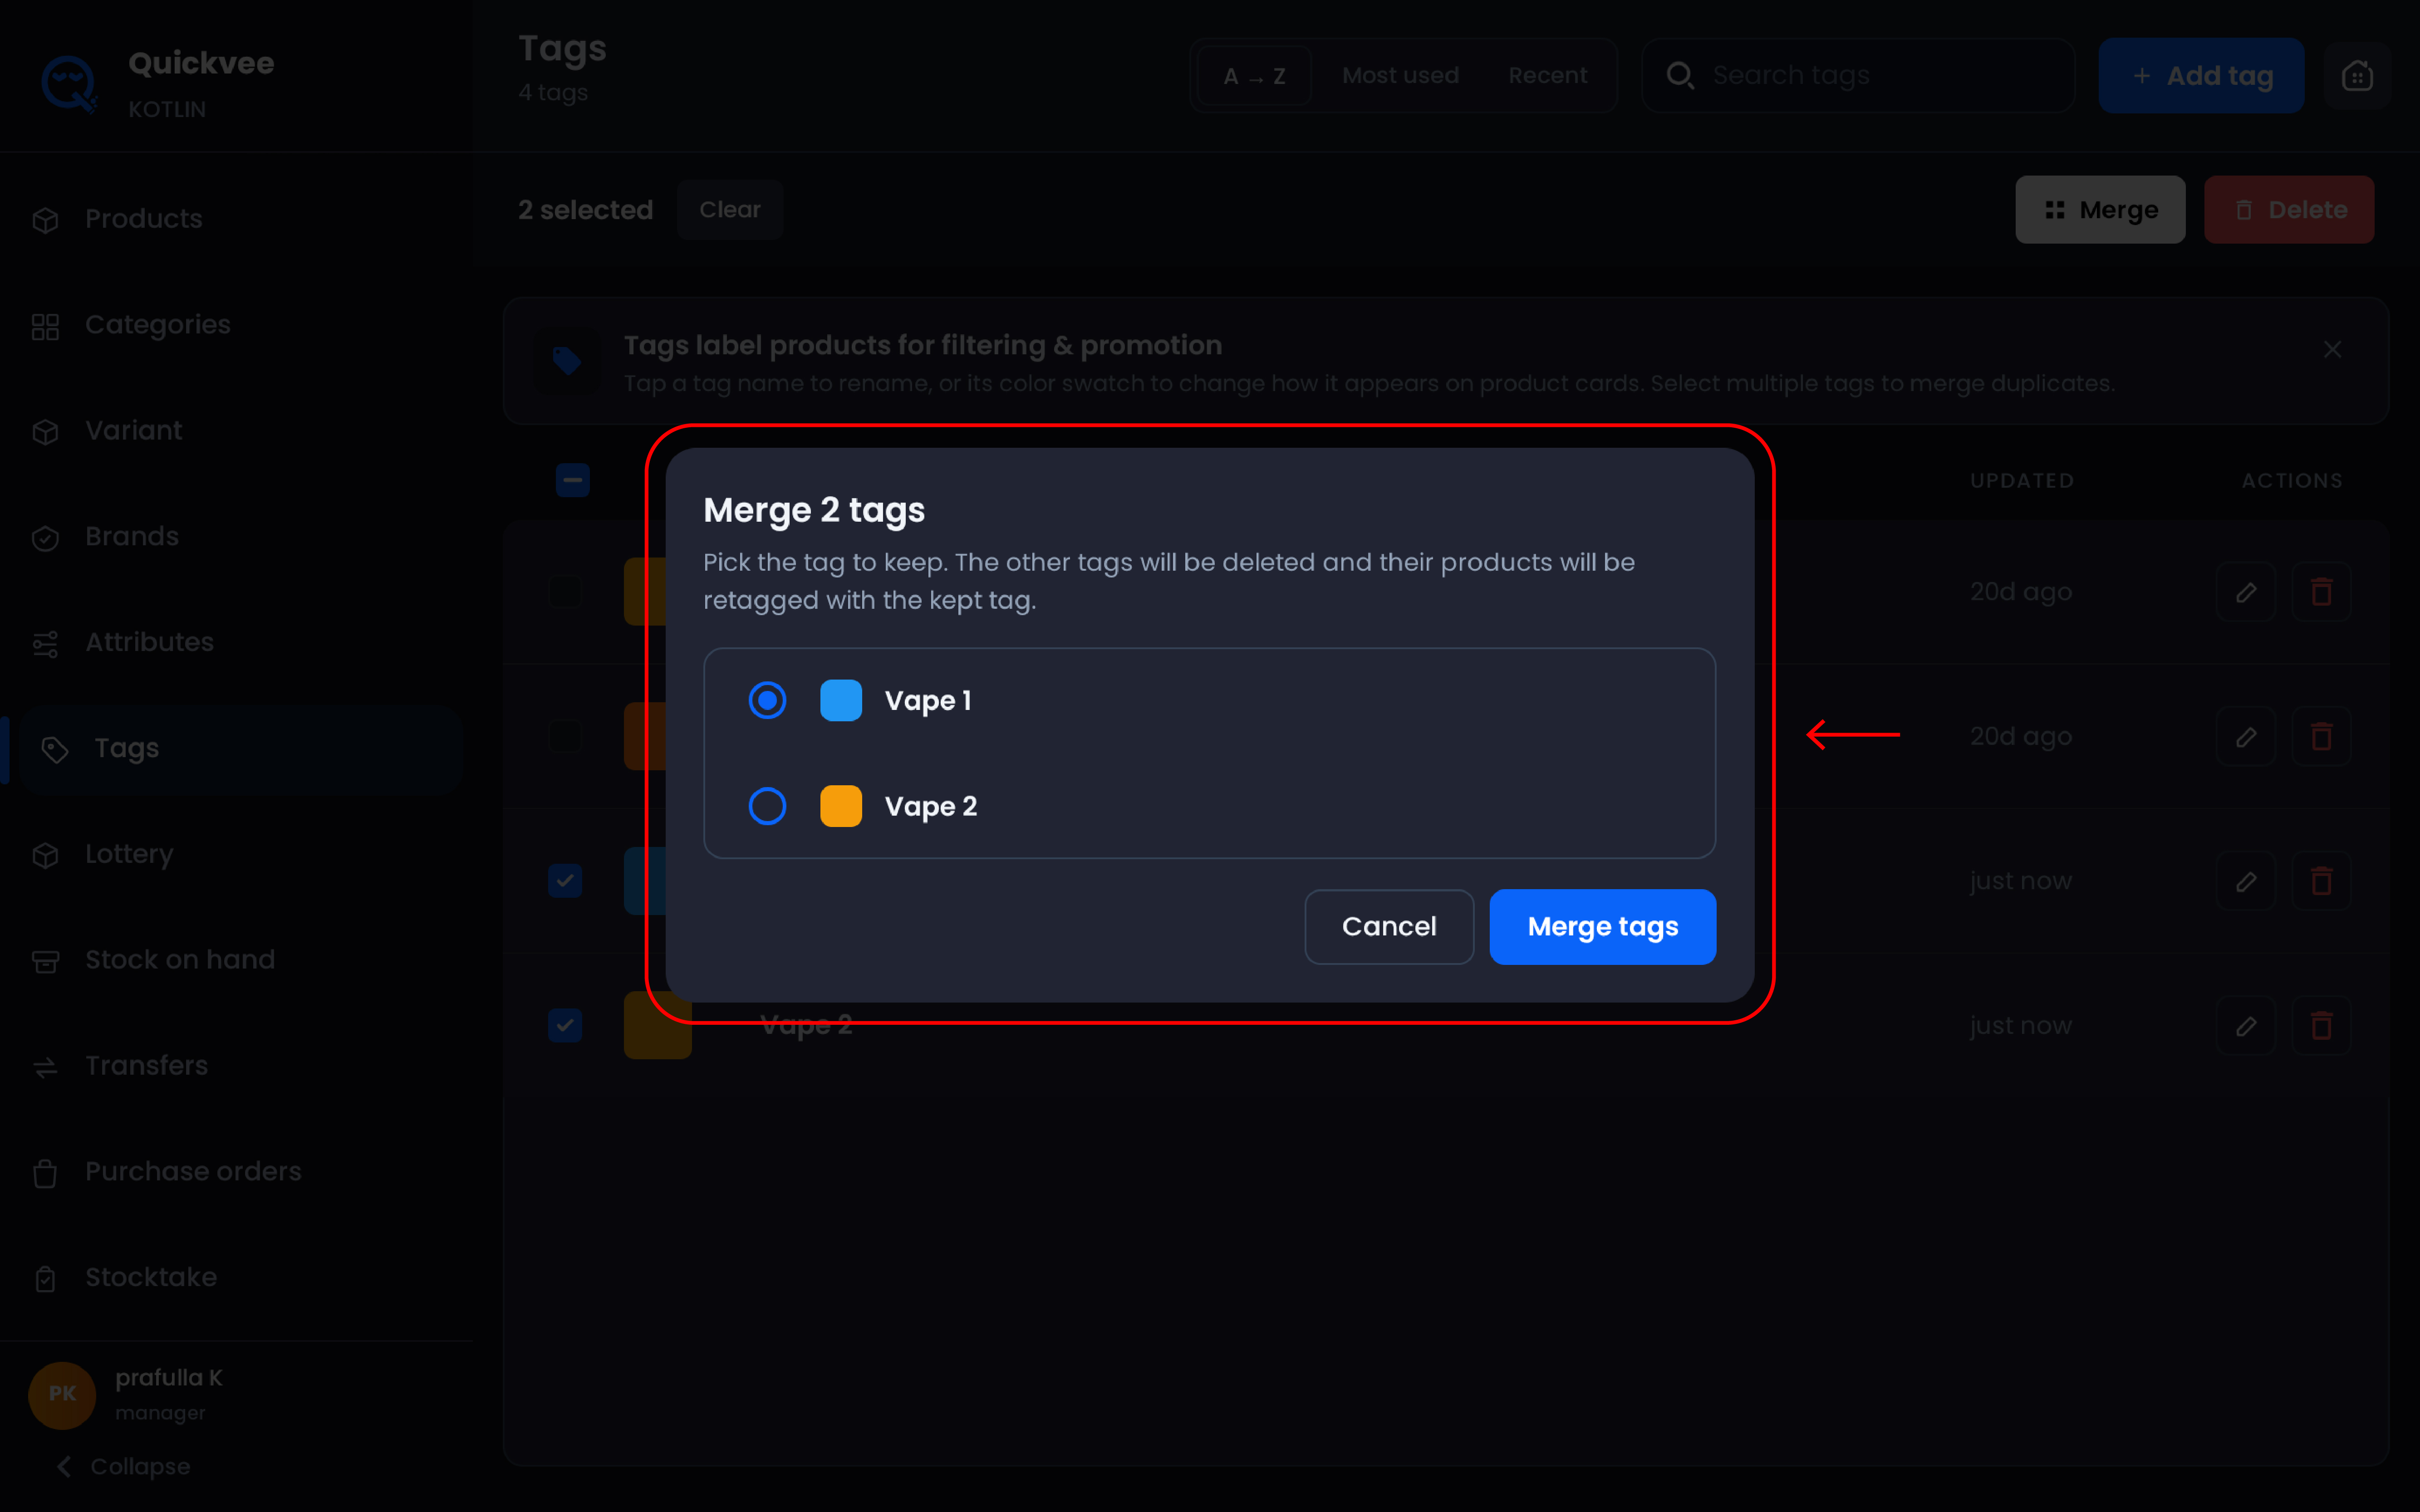The image size is (2420, 1512).
Task: Click the Transfers sidebar icon
Action: (45, 1067)
